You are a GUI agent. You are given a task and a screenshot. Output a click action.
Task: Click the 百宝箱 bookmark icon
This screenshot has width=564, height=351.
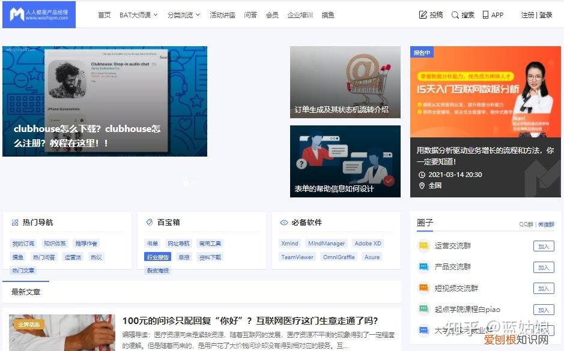click(150, 222)
